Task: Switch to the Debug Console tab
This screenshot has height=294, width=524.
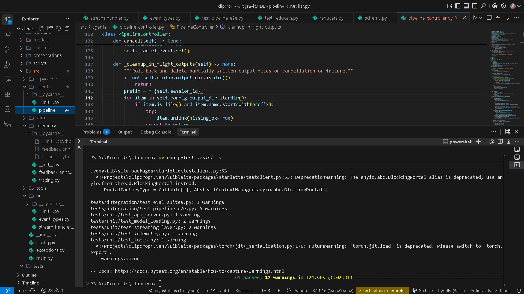Action: (x=156, y=132)
